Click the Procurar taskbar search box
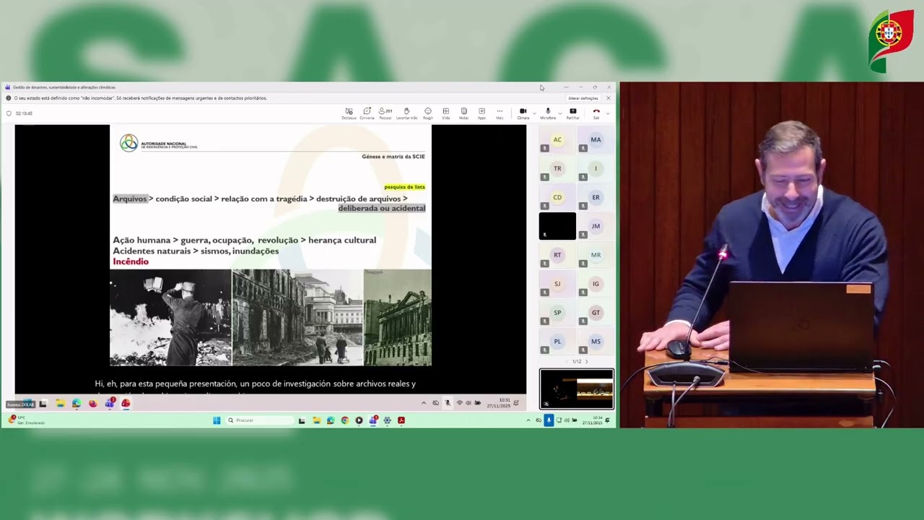Image resolution: width=924 pixels, height=520 pixels. click(261, 420)
